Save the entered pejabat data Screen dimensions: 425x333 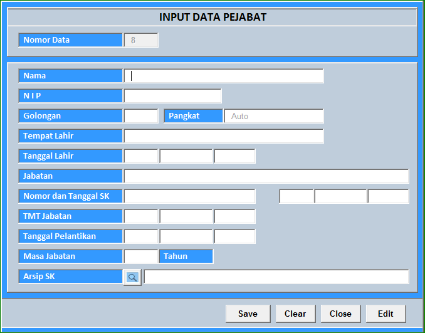click(248, 314)
